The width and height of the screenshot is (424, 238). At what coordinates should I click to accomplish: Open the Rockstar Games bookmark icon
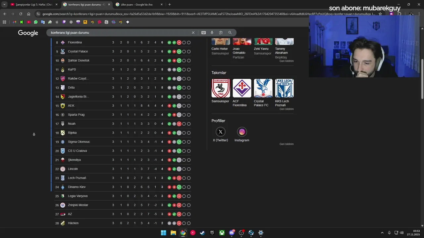tap(85, 22)
